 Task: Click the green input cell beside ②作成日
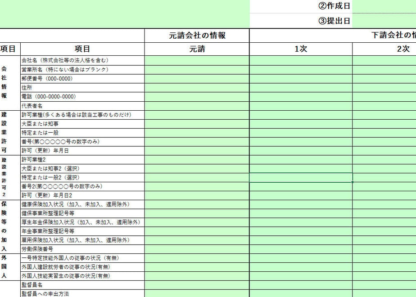[x=384, y=6]
